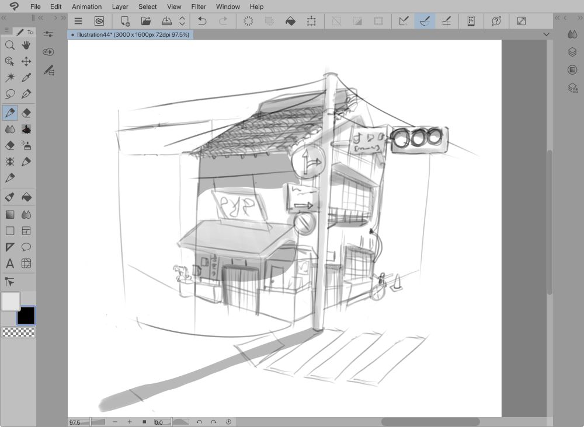584x427 pixels.
Task: Click the zoom out minus button
Action: pyautogui.click(x=115, y=422)
